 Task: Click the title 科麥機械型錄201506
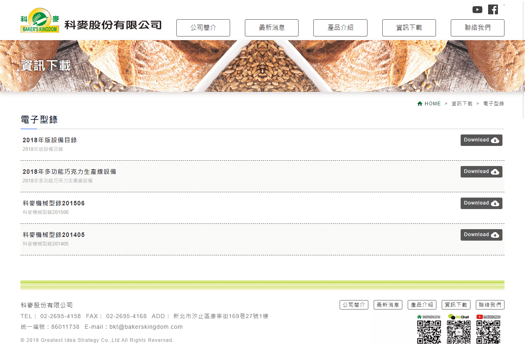54,203
